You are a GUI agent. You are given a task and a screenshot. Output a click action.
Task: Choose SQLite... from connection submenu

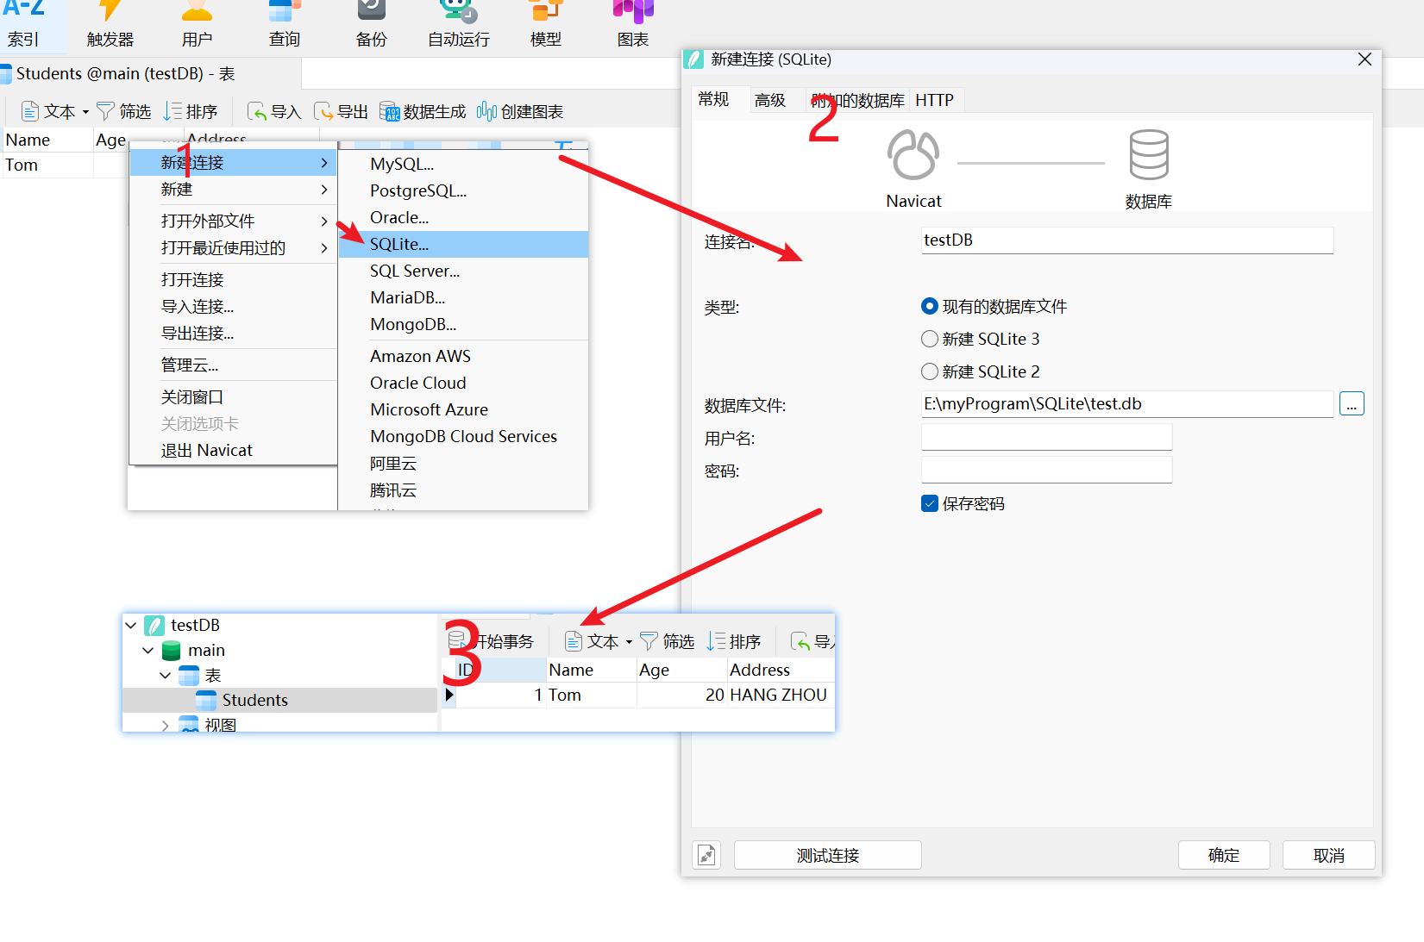[x=463, y=244]
